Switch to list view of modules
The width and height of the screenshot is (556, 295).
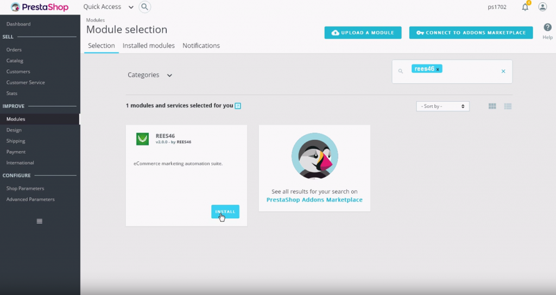click(508, 106)
